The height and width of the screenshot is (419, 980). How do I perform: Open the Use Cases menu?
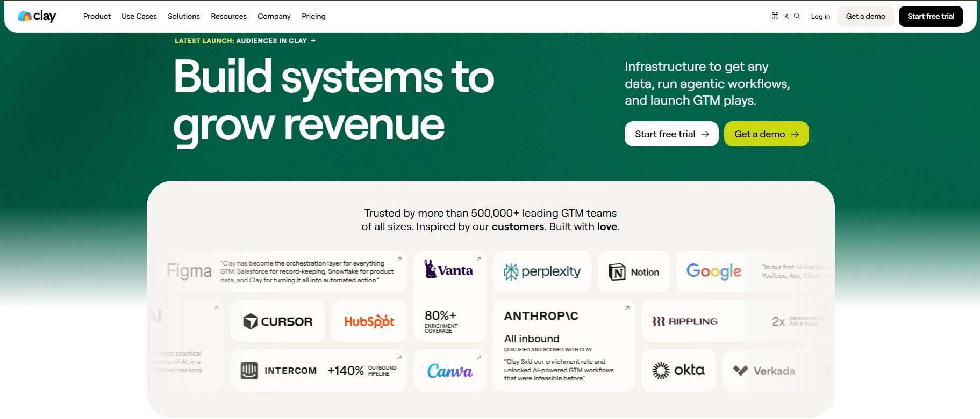pos(139,16)
